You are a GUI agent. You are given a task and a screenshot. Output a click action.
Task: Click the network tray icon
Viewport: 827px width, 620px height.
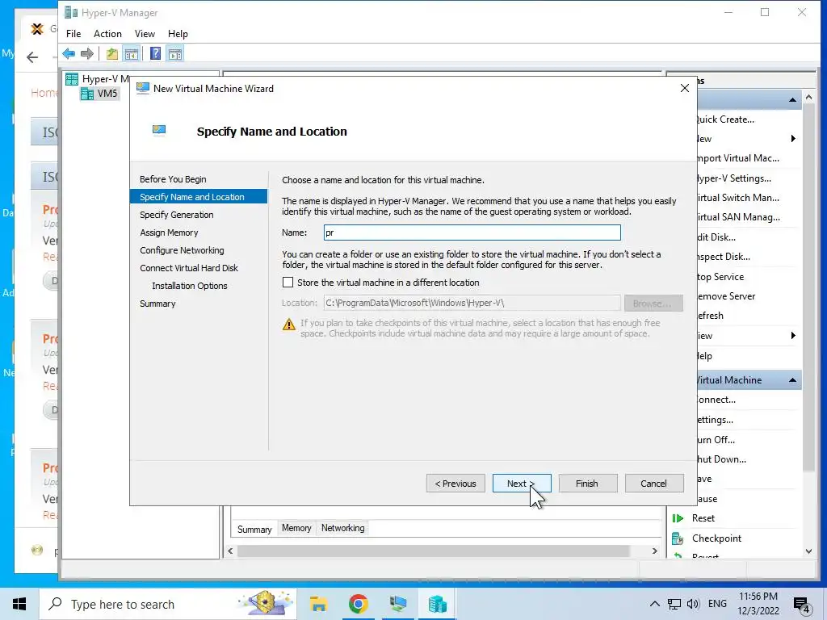pos(674,604)
